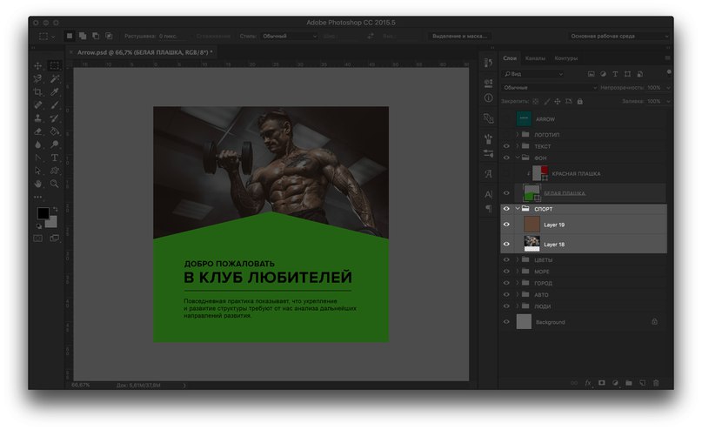
Task: Open the layer filter Вид dropdown
Action: (532, 74)
